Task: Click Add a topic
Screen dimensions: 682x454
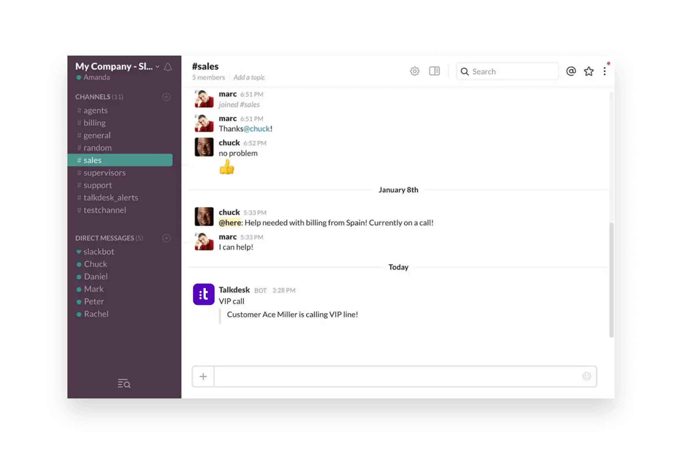Action: (x=249, y=77)
